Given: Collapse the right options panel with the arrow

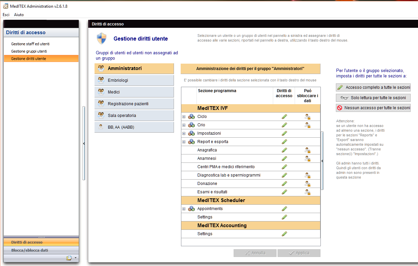Looking at the screenshot, I should click(322, 161).
